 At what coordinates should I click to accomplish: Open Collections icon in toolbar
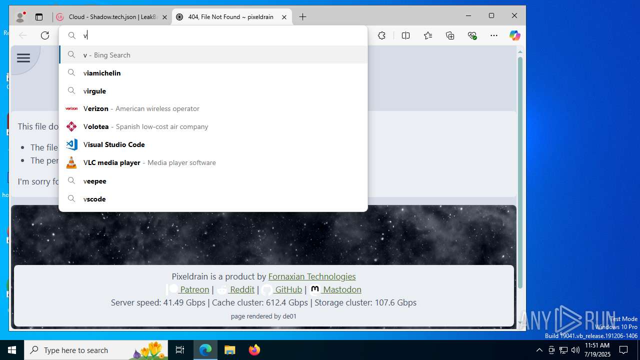[x=450, y=35]
